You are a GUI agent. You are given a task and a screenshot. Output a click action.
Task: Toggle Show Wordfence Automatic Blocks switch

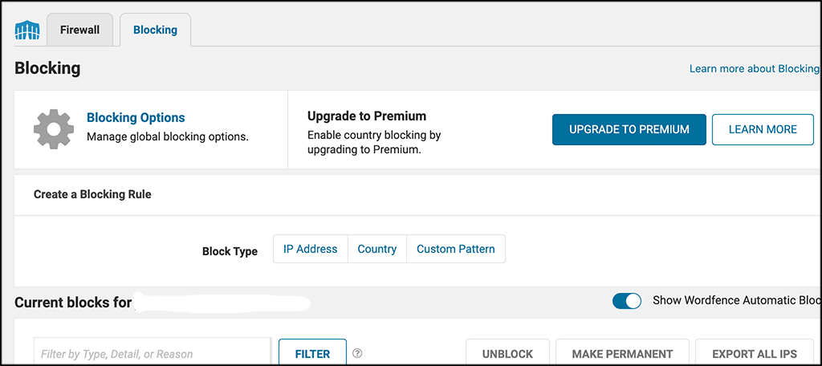pyautogui.click(x=627, y=301)
